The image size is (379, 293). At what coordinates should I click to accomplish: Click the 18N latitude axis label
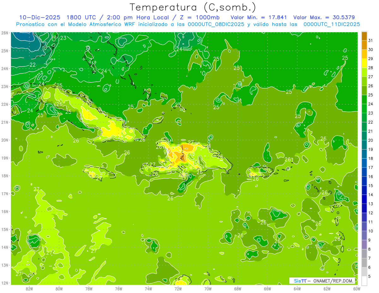click(4, 175)
